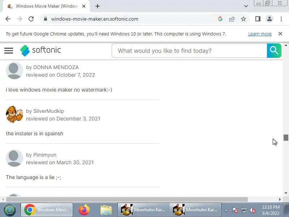Open Action Center flag icon
Viewport: 289px width, 217px height.
point(235,210)
